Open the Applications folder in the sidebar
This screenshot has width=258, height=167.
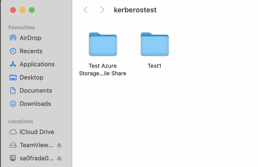pos(37,64)
